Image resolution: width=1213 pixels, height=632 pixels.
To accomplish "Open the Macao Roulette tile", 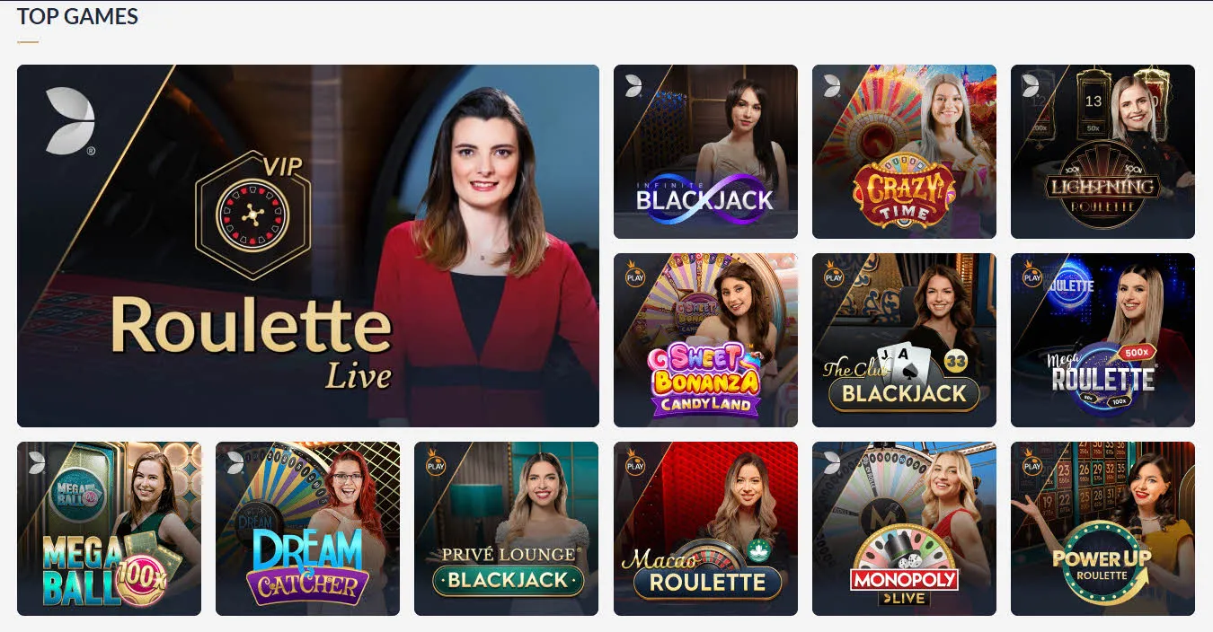I will [705, 529].
